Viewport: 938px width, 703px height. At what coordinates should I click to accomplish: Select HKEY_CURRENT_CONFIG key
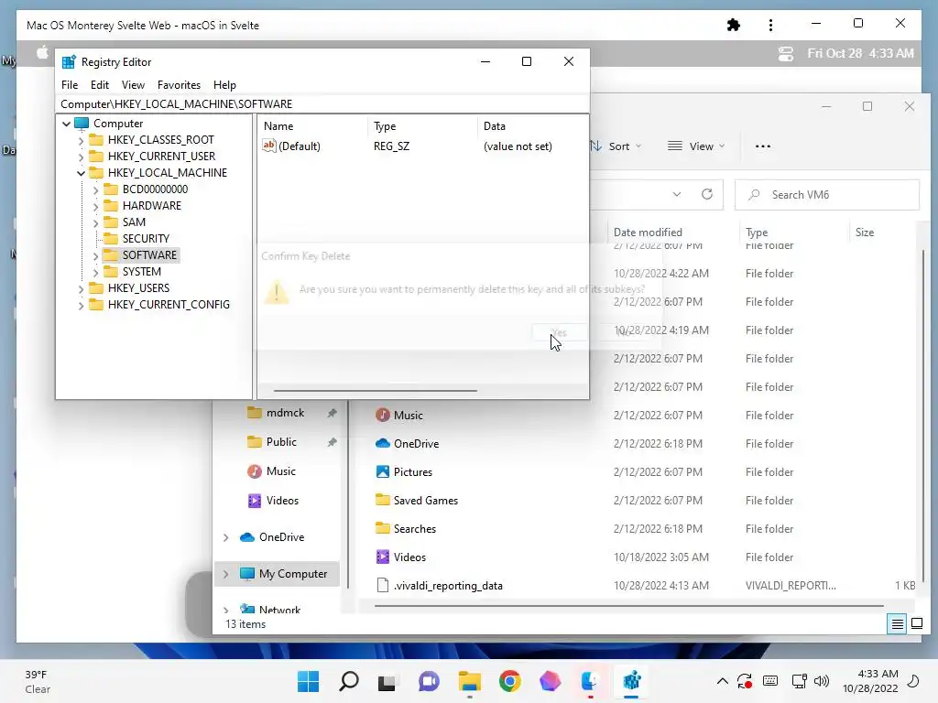coord(169,304)
